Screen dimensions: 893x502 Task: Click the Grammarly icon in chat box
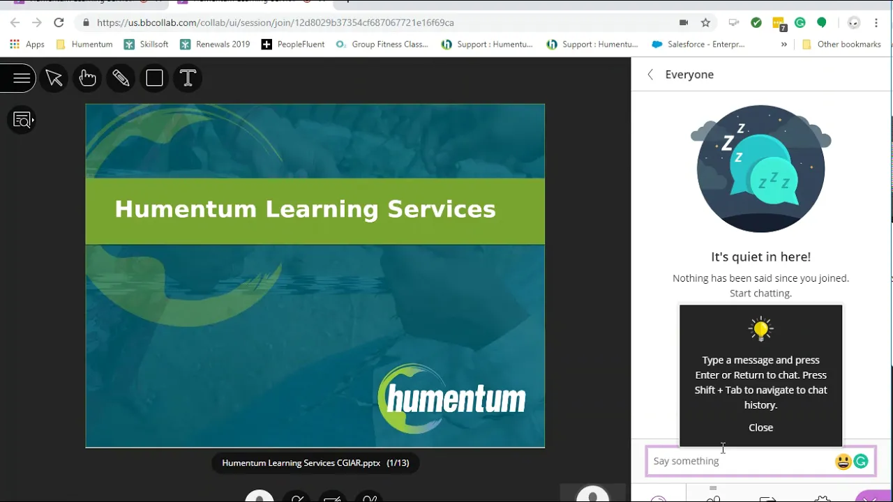click(x=861, y=461)
